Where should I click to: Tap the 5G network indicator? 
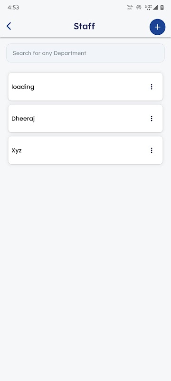[148, 7]
